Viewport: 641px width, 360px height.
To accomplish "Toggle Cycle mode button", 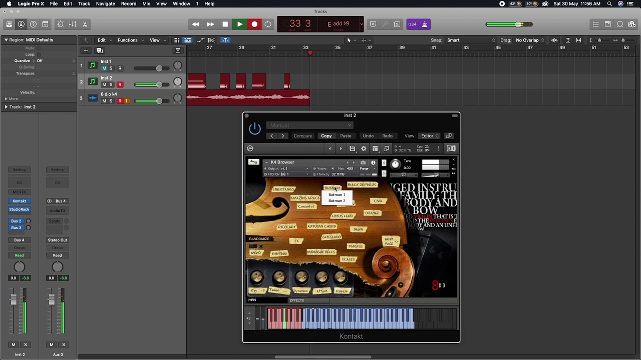I will 268,24.
